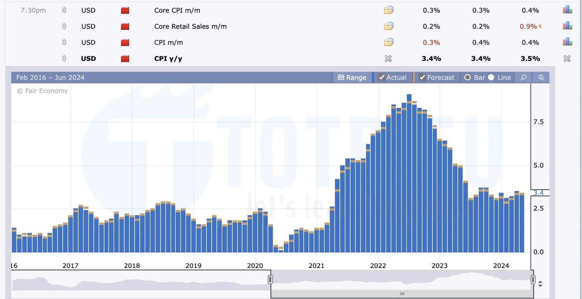This screenshot has width=582, height=299.
Task: Click the left handle of range slider
Action: (x=270, y=280)
